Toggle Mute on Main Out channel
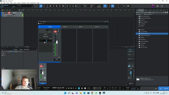The width and height of the screenshot is (169, 95). (129, 64)
